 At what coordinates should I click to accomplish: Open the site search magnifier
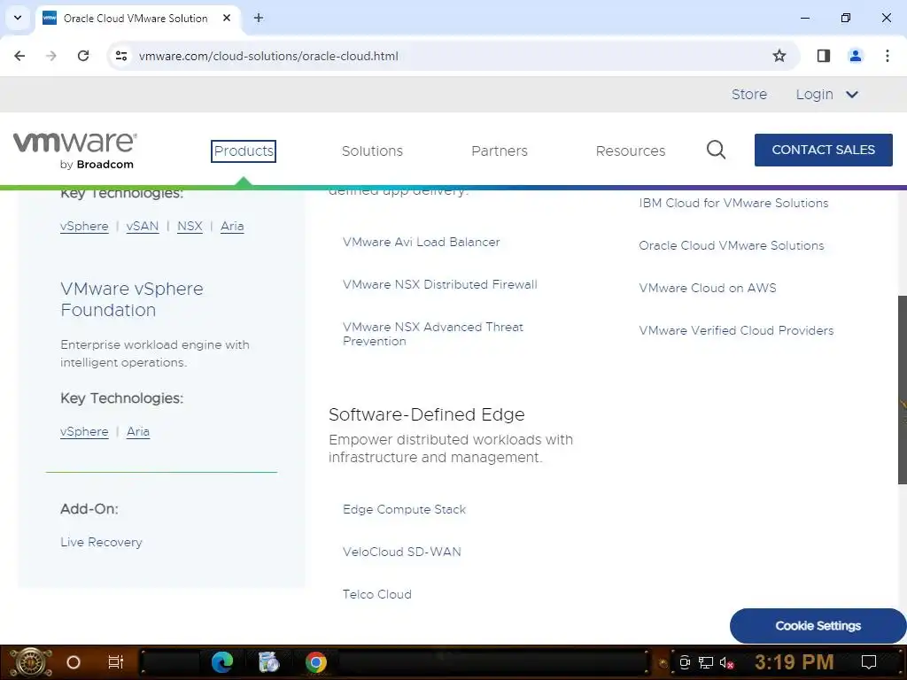click(716, 150)
